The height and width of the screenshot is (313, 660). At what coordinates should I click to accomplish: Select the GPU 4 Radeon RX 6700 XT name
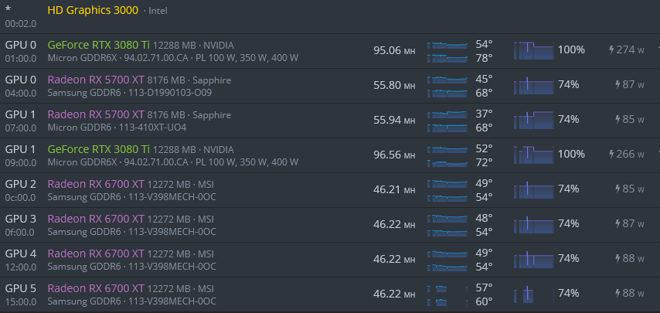[96, 253]
